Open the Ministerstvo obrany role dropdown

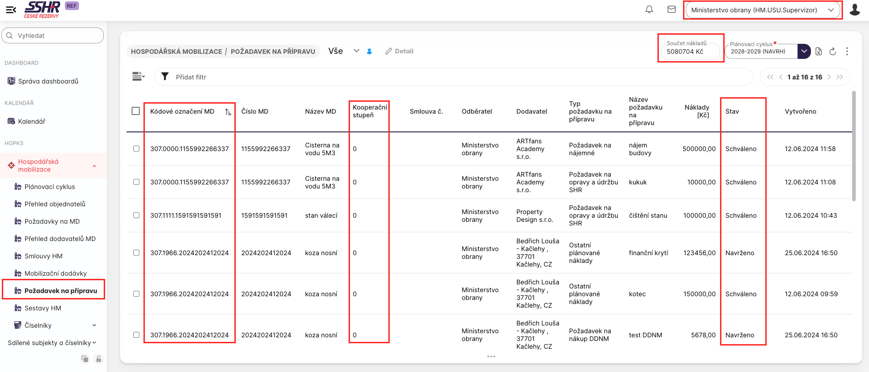pyautogui.click(x=763, y=10)
